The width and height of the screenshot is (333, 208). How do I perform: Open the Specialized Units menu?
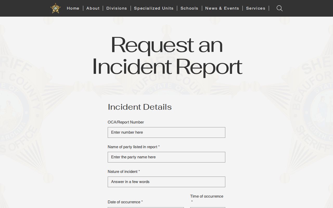click(154, 8)
